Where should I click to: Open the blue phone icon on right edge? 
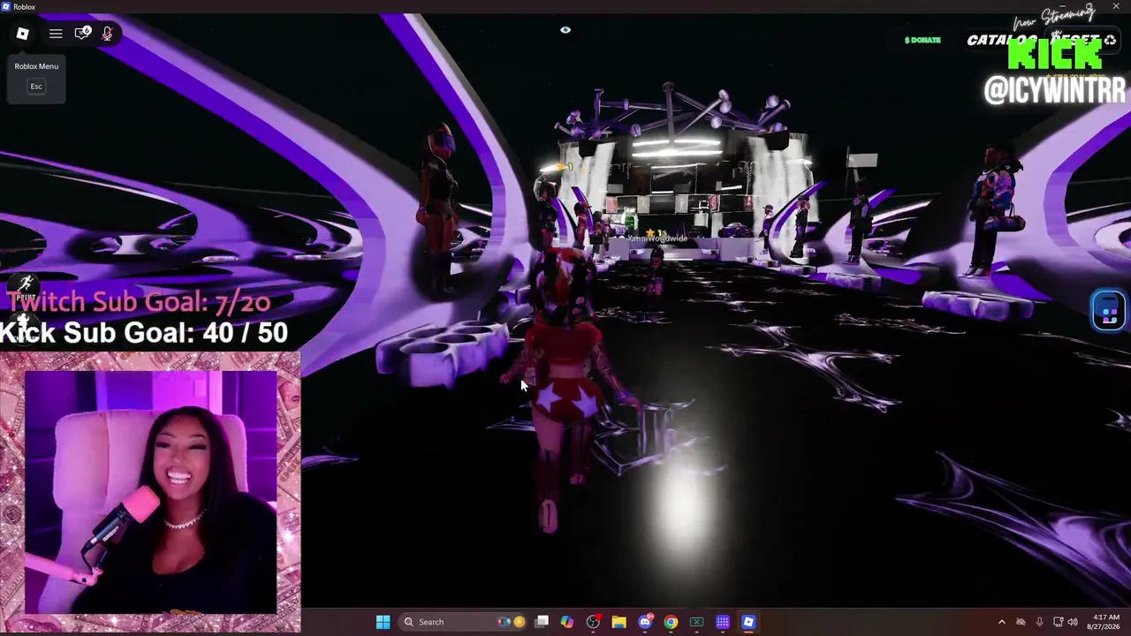click(1109, 310)
